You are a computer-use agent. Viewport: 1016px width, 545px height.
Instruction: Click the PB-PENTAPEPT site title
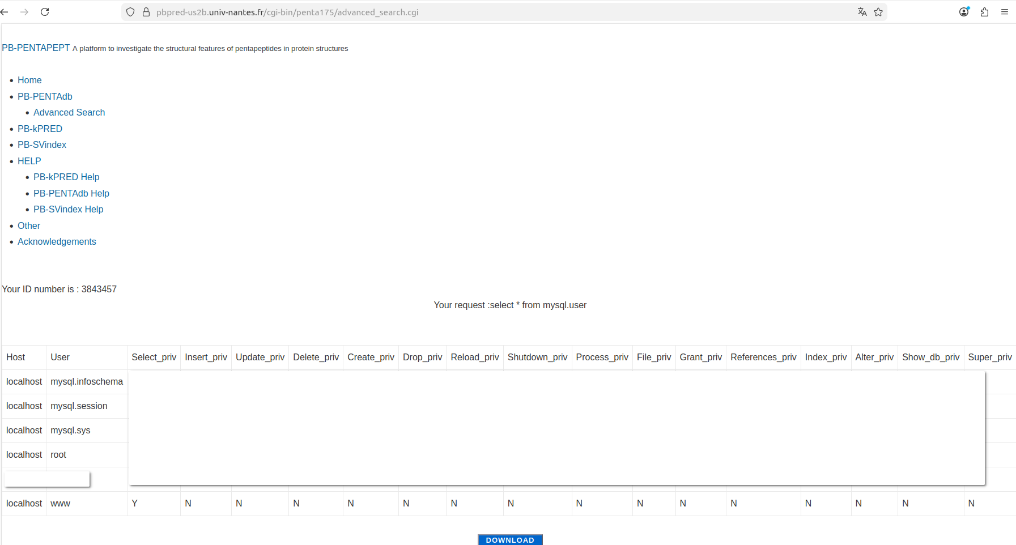[x=36, y=48]
